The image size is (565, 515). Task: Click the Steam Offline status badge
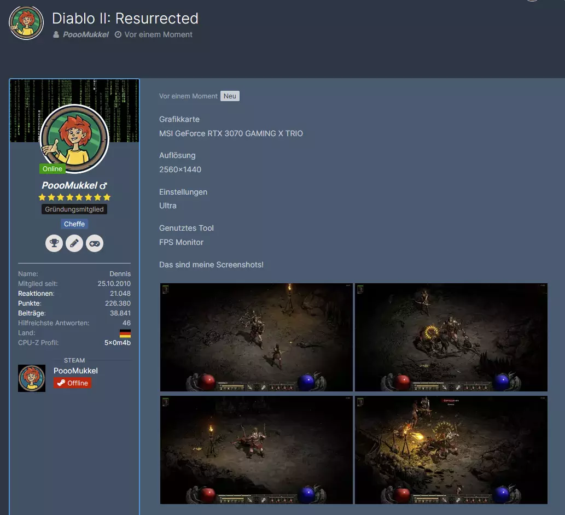pyautogui.click(x=72, y=383)
